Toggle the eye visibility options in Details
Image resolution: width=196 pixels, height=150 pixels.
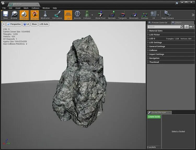click(192, 27)
